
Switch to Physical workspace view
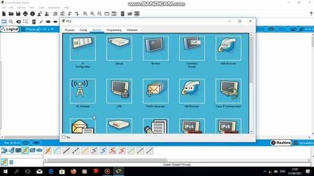(x=30, y=29)
